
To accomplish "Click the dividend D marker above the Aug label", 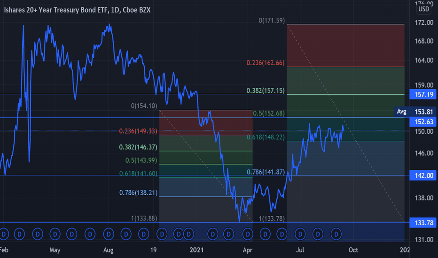I will click(109, 234).
